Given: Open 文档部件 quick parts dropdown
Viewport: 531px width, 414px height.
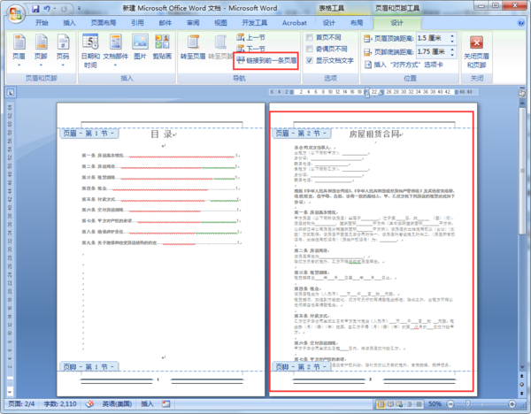Looking at the screenshot, I should [x=115, y=50].
